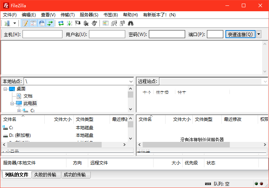This screenshot has width=269, height=188.
Task: Click binoculars file search icon
Action: pyautogui.click(x=131, y=23)
